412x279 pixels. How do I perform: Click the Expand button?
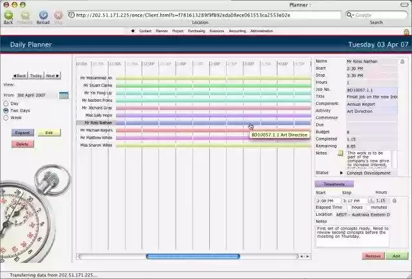[x=23, y=133]
